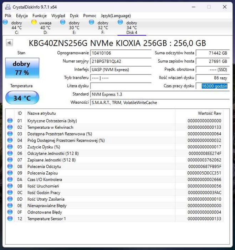Open the Edycja menu
235x250 pixels.
point(22,16)
